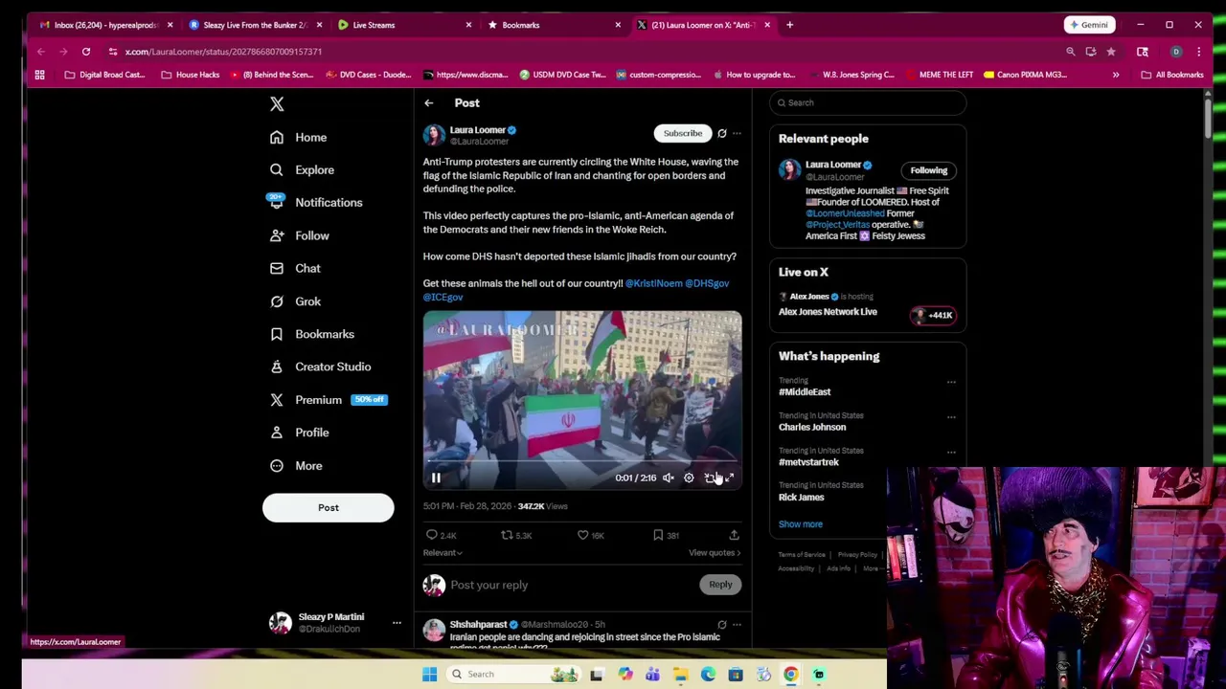Open Notifications in sidebar

coord(316,202)
